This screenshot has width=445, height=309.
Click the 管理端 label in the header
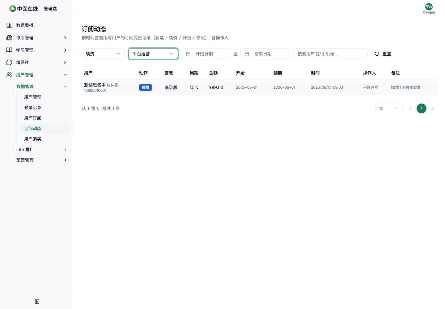[50, 9]
